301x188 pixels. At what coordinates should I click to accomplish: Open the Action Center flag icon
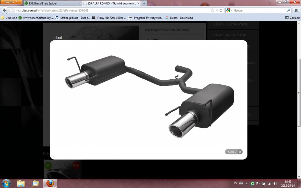[x=258, y=184]
